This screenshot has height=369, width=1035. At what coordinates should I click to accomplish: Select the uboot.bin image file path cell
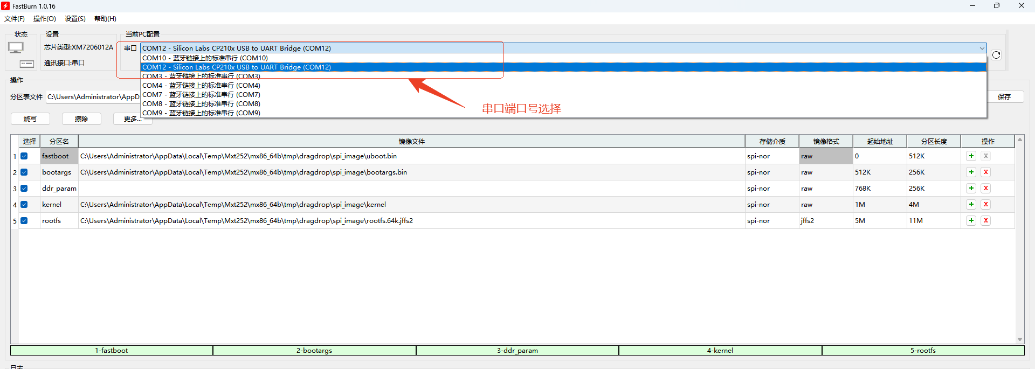click(x=412, y=156)
